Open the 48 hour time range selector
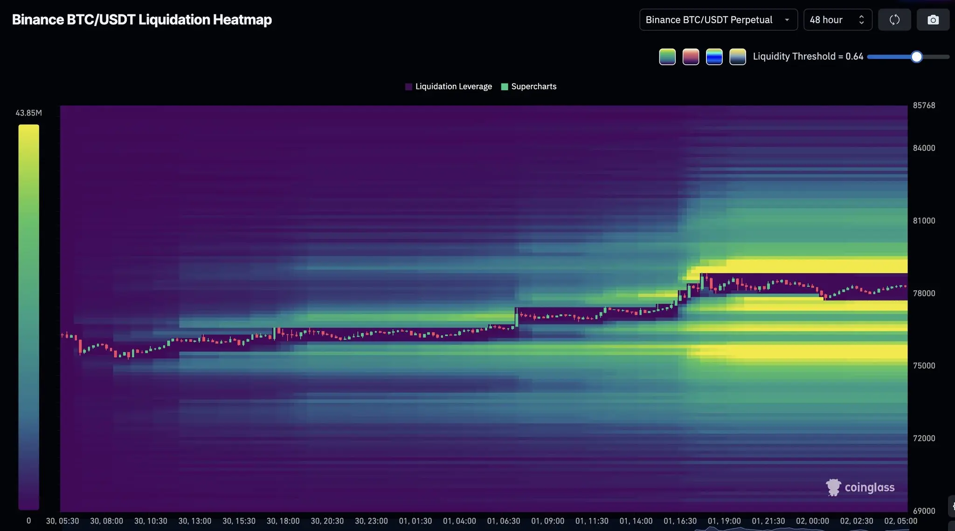Screen dimensions: 955x531 [838, 20]
